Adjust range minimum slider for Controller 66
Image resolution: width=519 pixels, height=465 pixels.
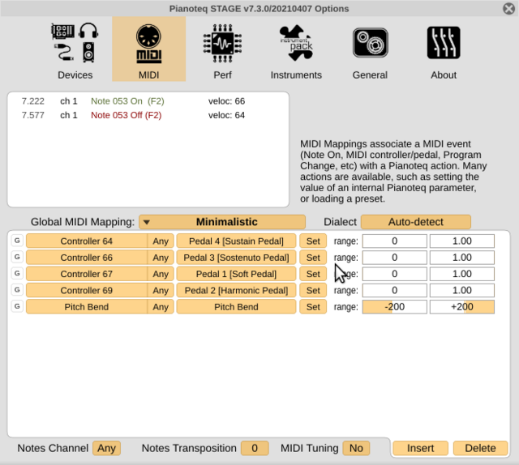(395, 258)
